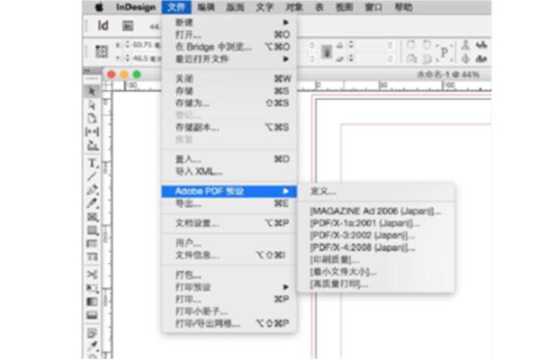Choose [PDF/X-1a:2001 (Japan)] preset
This screenshot has height=360, width=540.
coord(375,223)
